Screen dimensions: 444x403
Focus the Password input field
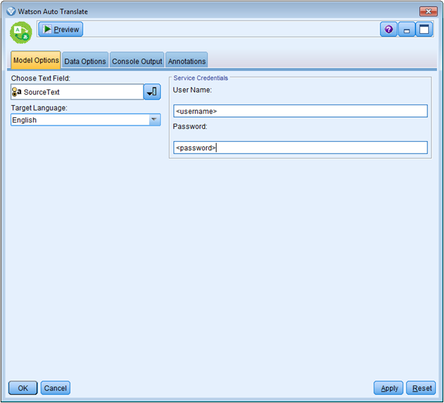tap(300, 148)
